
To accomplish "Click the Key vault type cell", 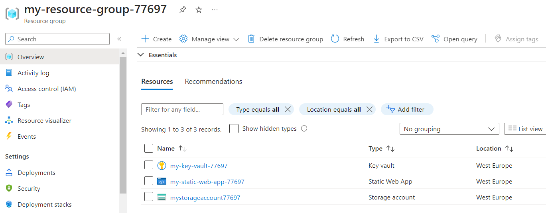I will tap(381, 166).
